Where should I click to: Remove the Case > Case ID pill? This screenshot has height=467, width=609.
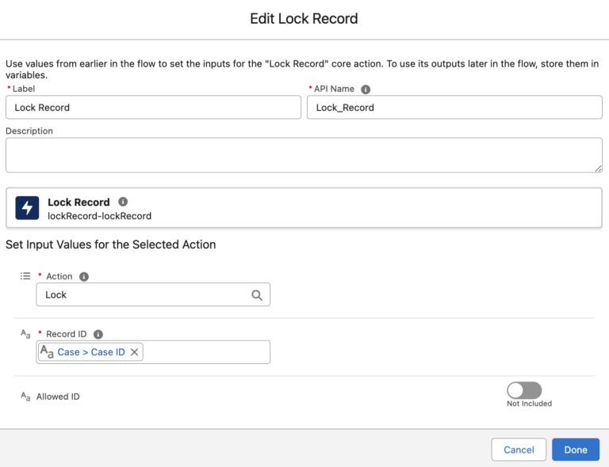tap(134, 352)
